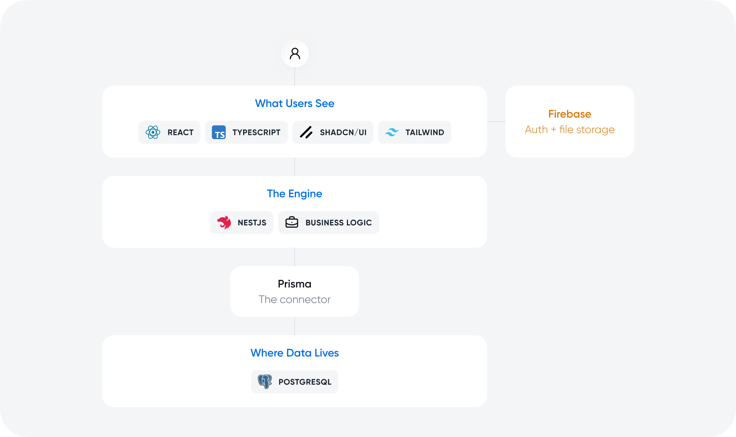Click the PostgreSQL elephant logo icon

tap(265, 382)
